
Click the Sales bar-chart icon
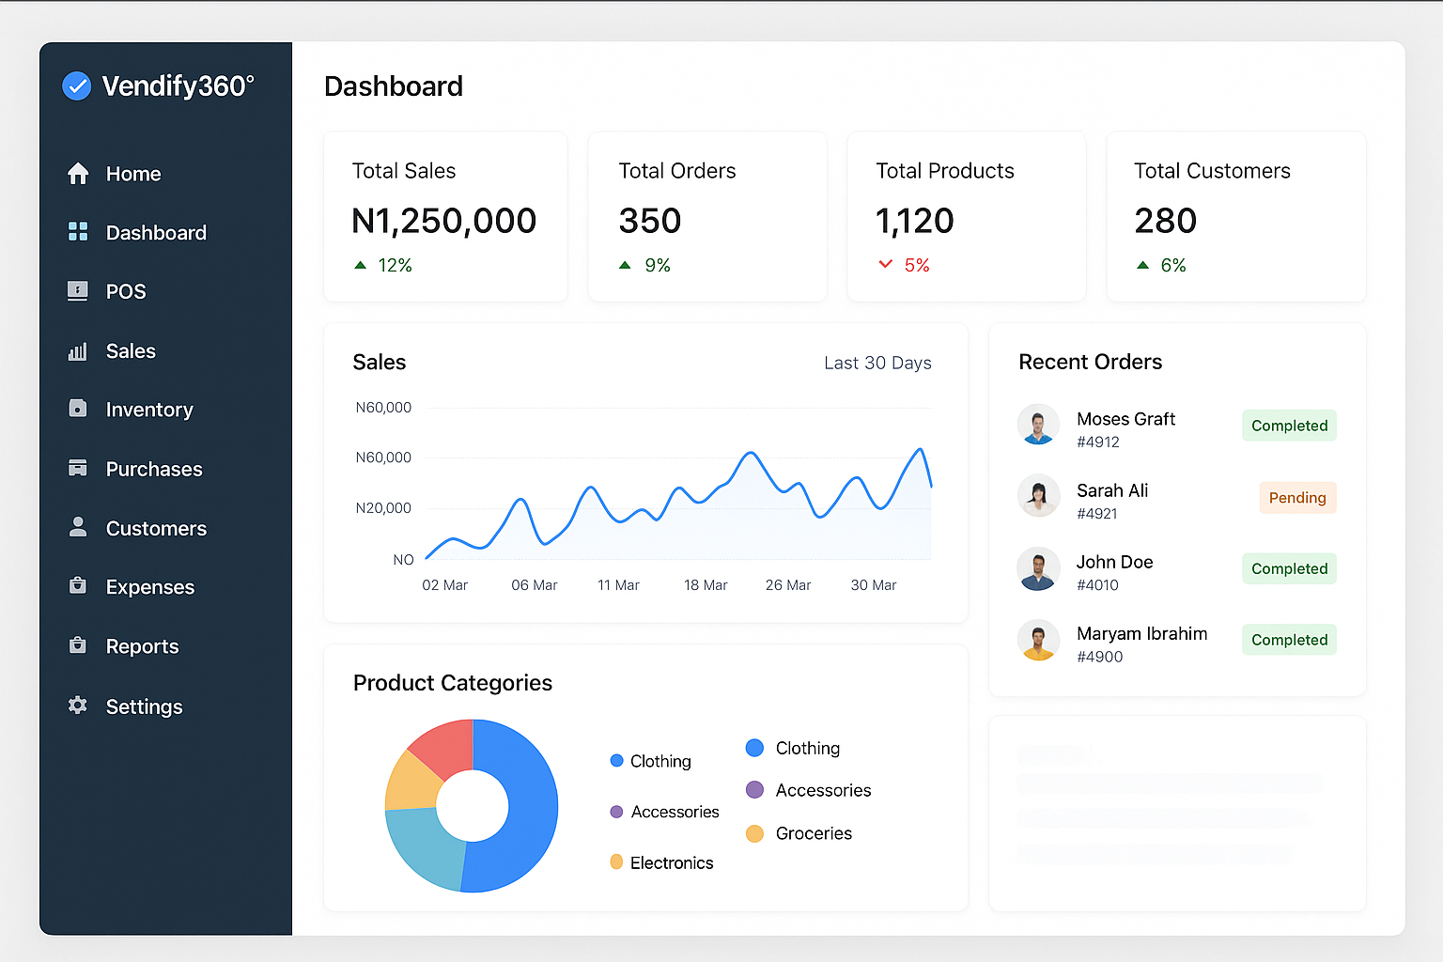click(77, 350)
